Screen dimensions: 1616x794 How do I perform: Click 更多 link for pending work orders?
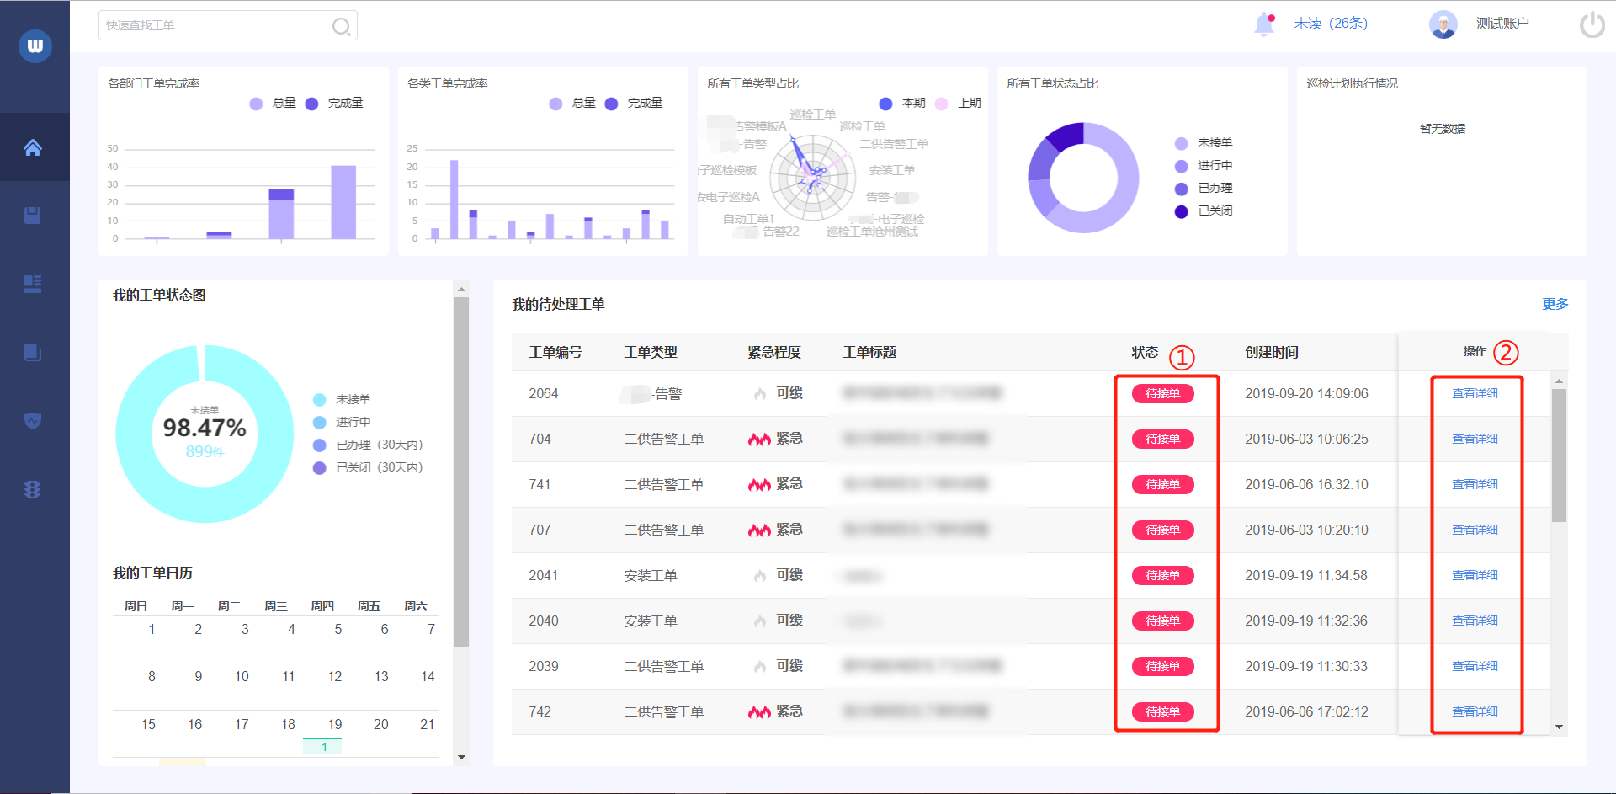(1555, 304)
